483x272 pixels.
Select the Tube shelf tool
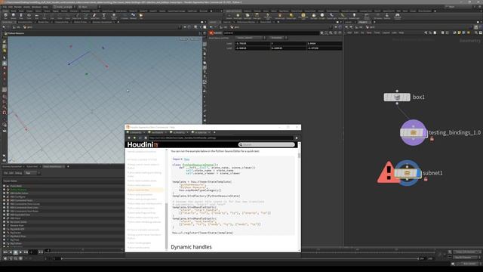pos(21,15)
